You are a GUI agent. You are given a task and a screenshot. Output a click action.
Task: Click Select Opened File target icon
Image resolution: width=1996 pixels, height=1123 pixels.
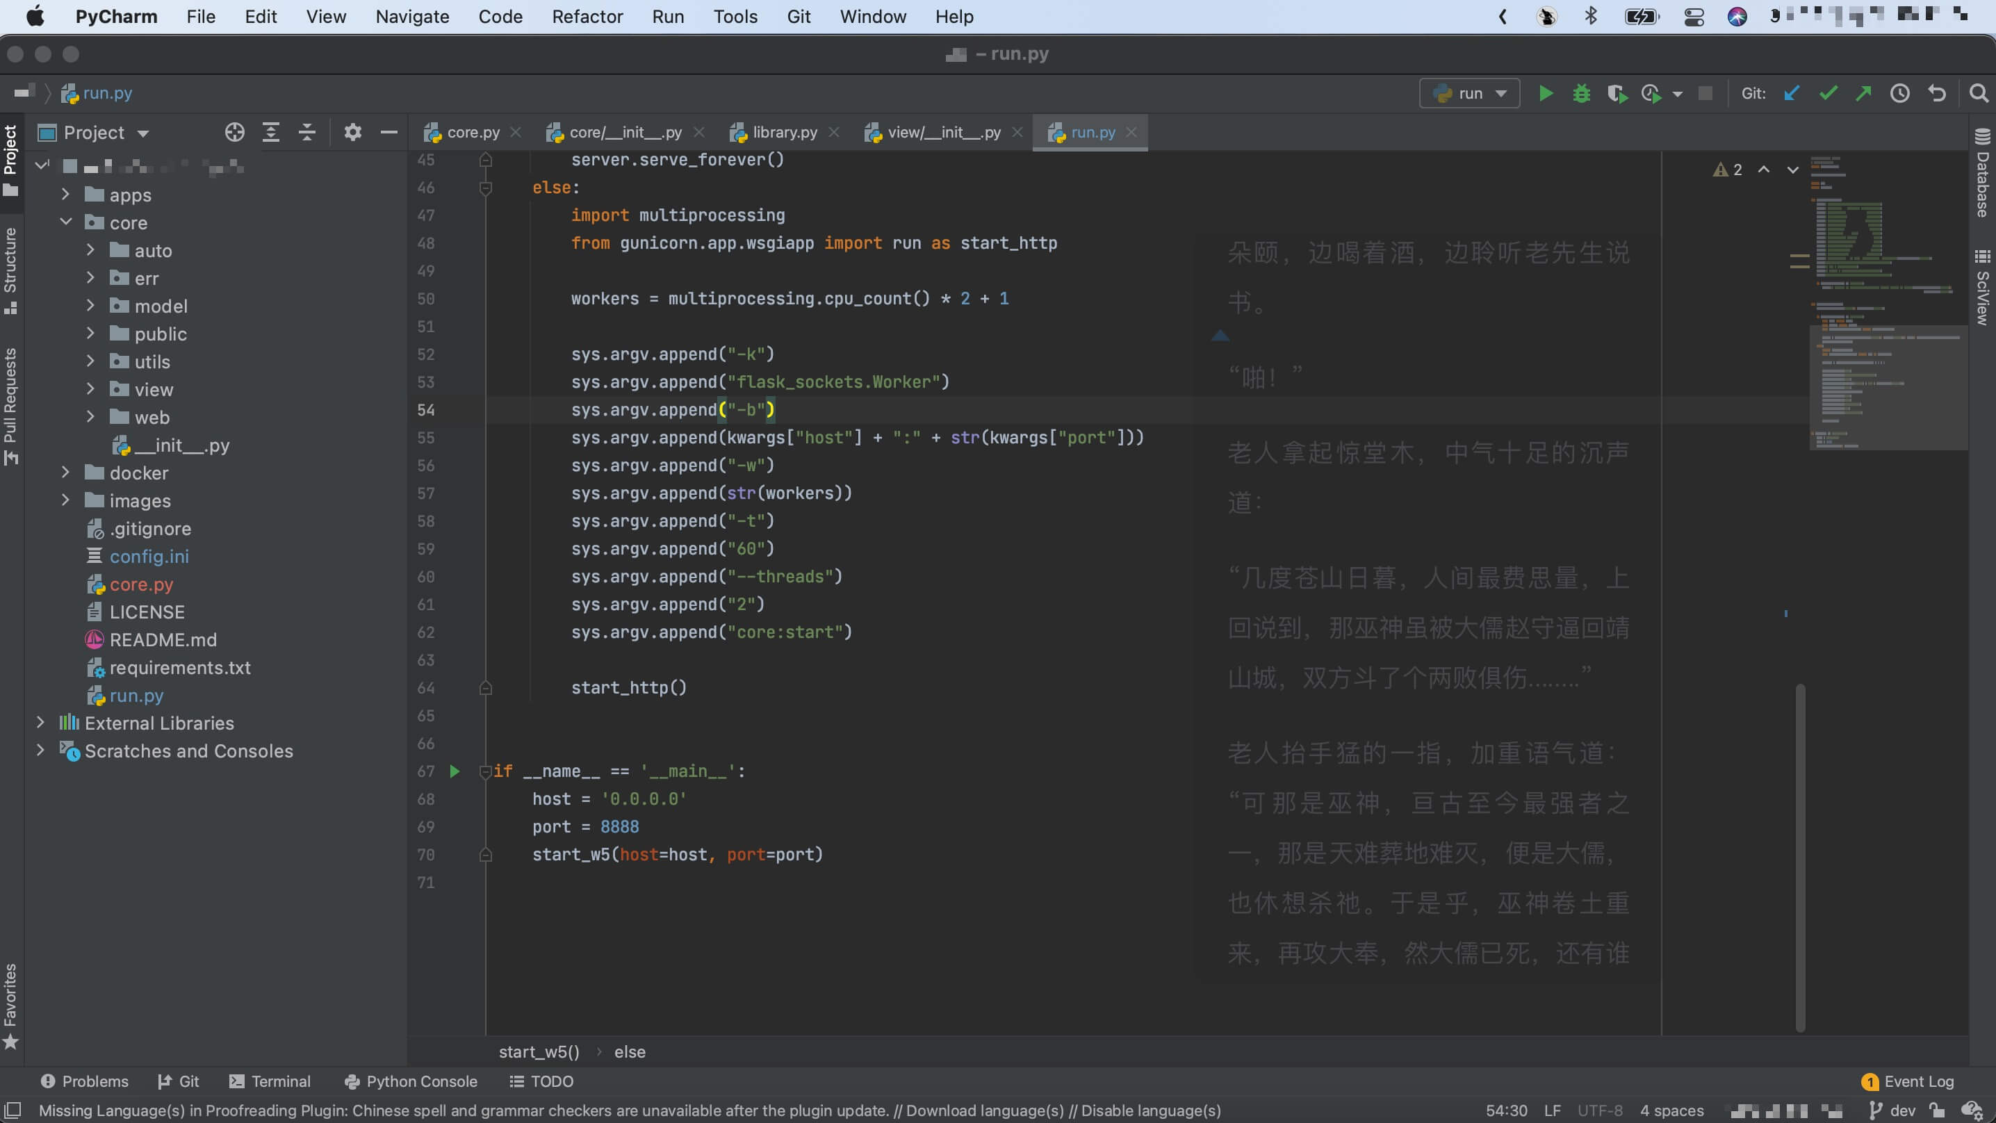coord(234,133)
